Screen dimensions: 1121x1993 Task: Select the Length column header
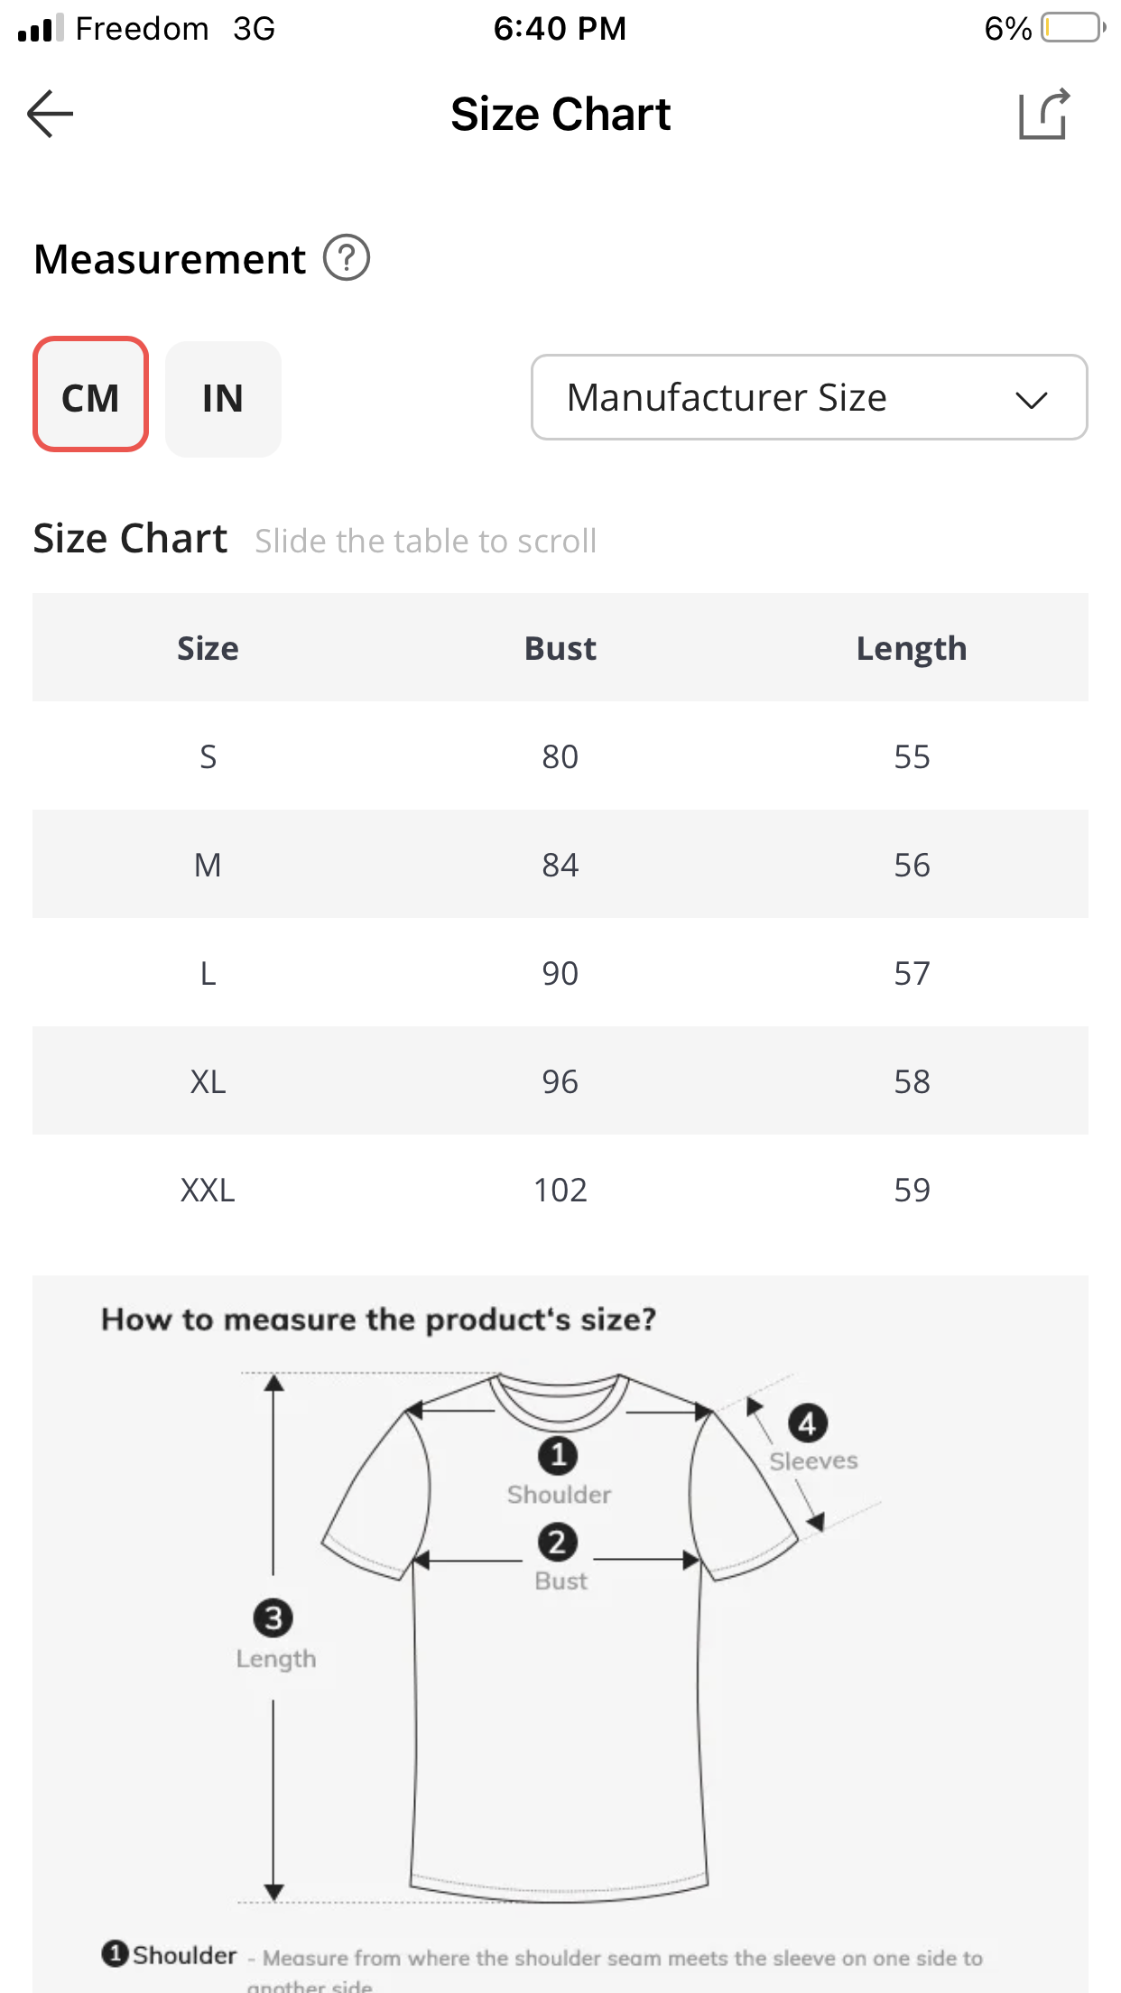click(x=912, y=648)
